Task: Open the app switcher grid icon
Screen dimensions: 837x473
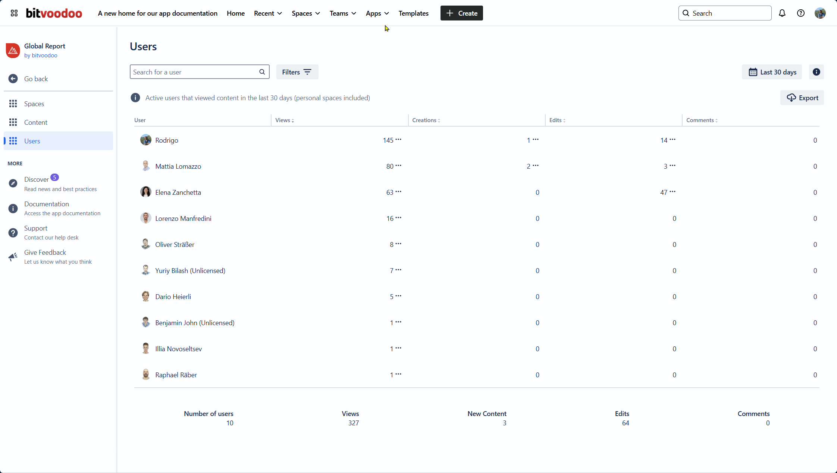Action: (14, 13)
